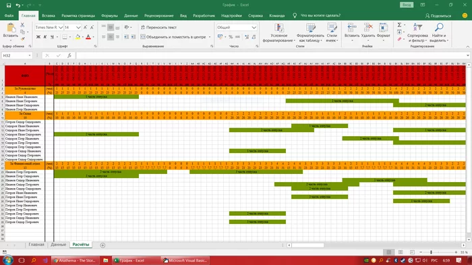The image size is (472, 265).
Task: Click the zoom slider handle
Action: (x=431, y=252)
